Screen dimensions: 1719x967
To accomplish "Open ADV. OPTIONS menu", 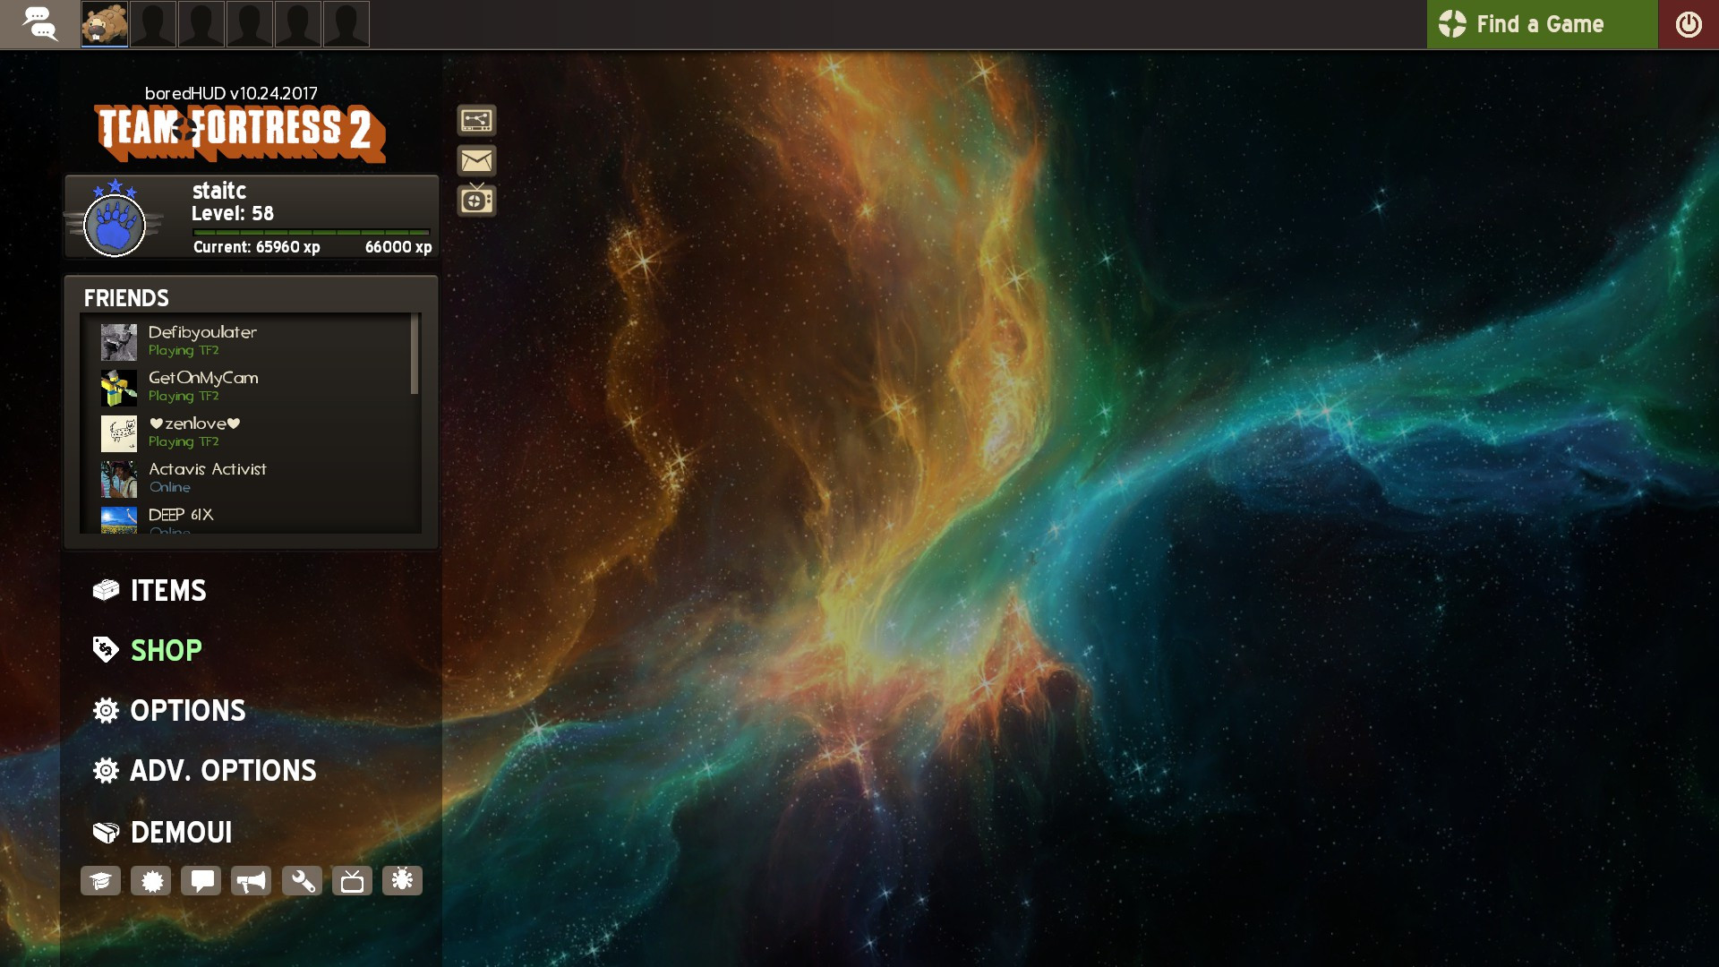I will click(205, 771).
